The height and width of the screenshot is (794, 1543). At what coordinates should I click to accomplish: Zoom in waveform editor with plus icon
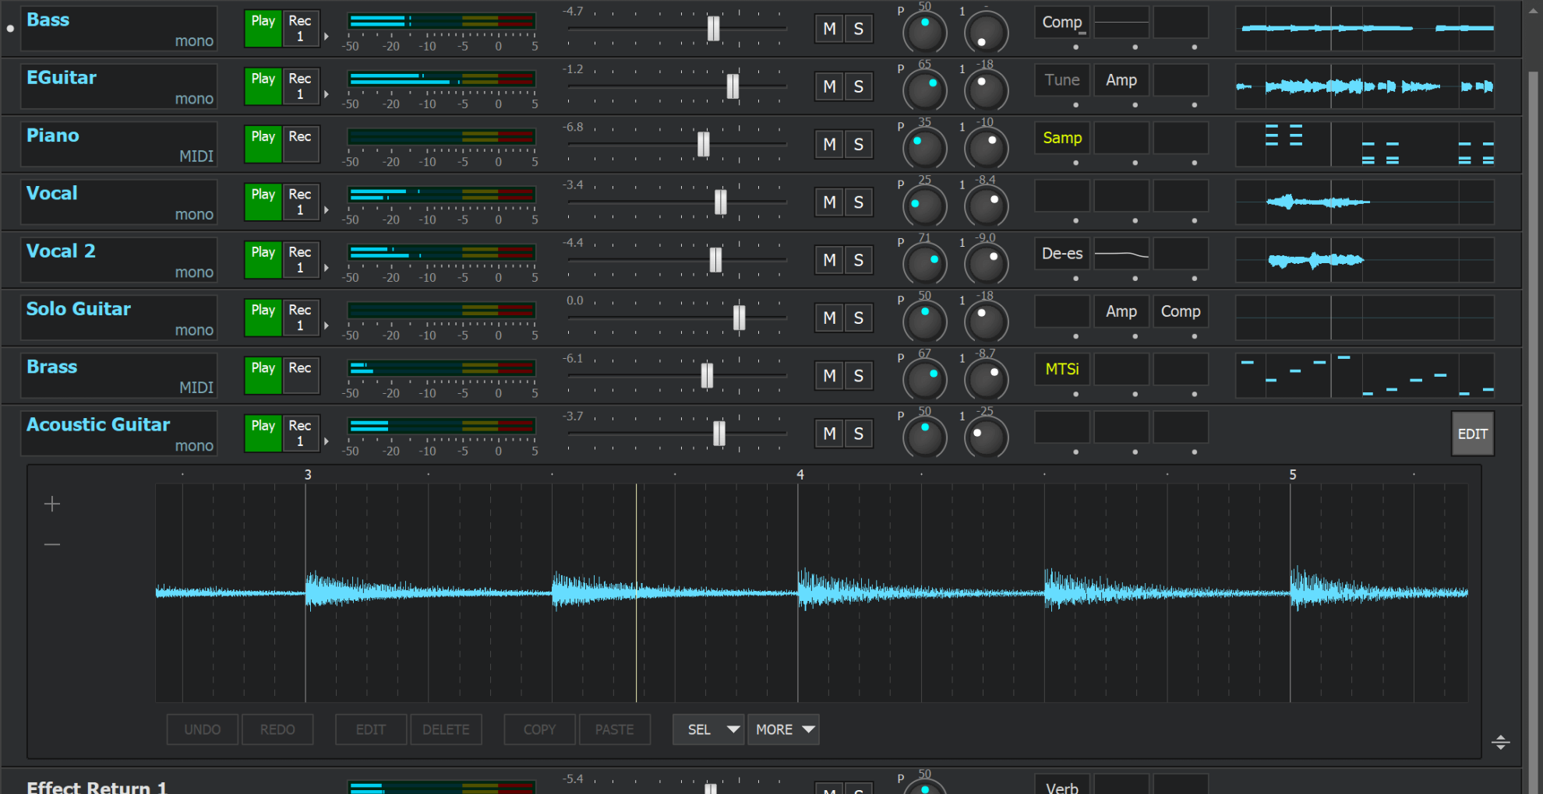pyautogui.click(x=52, y=504)
